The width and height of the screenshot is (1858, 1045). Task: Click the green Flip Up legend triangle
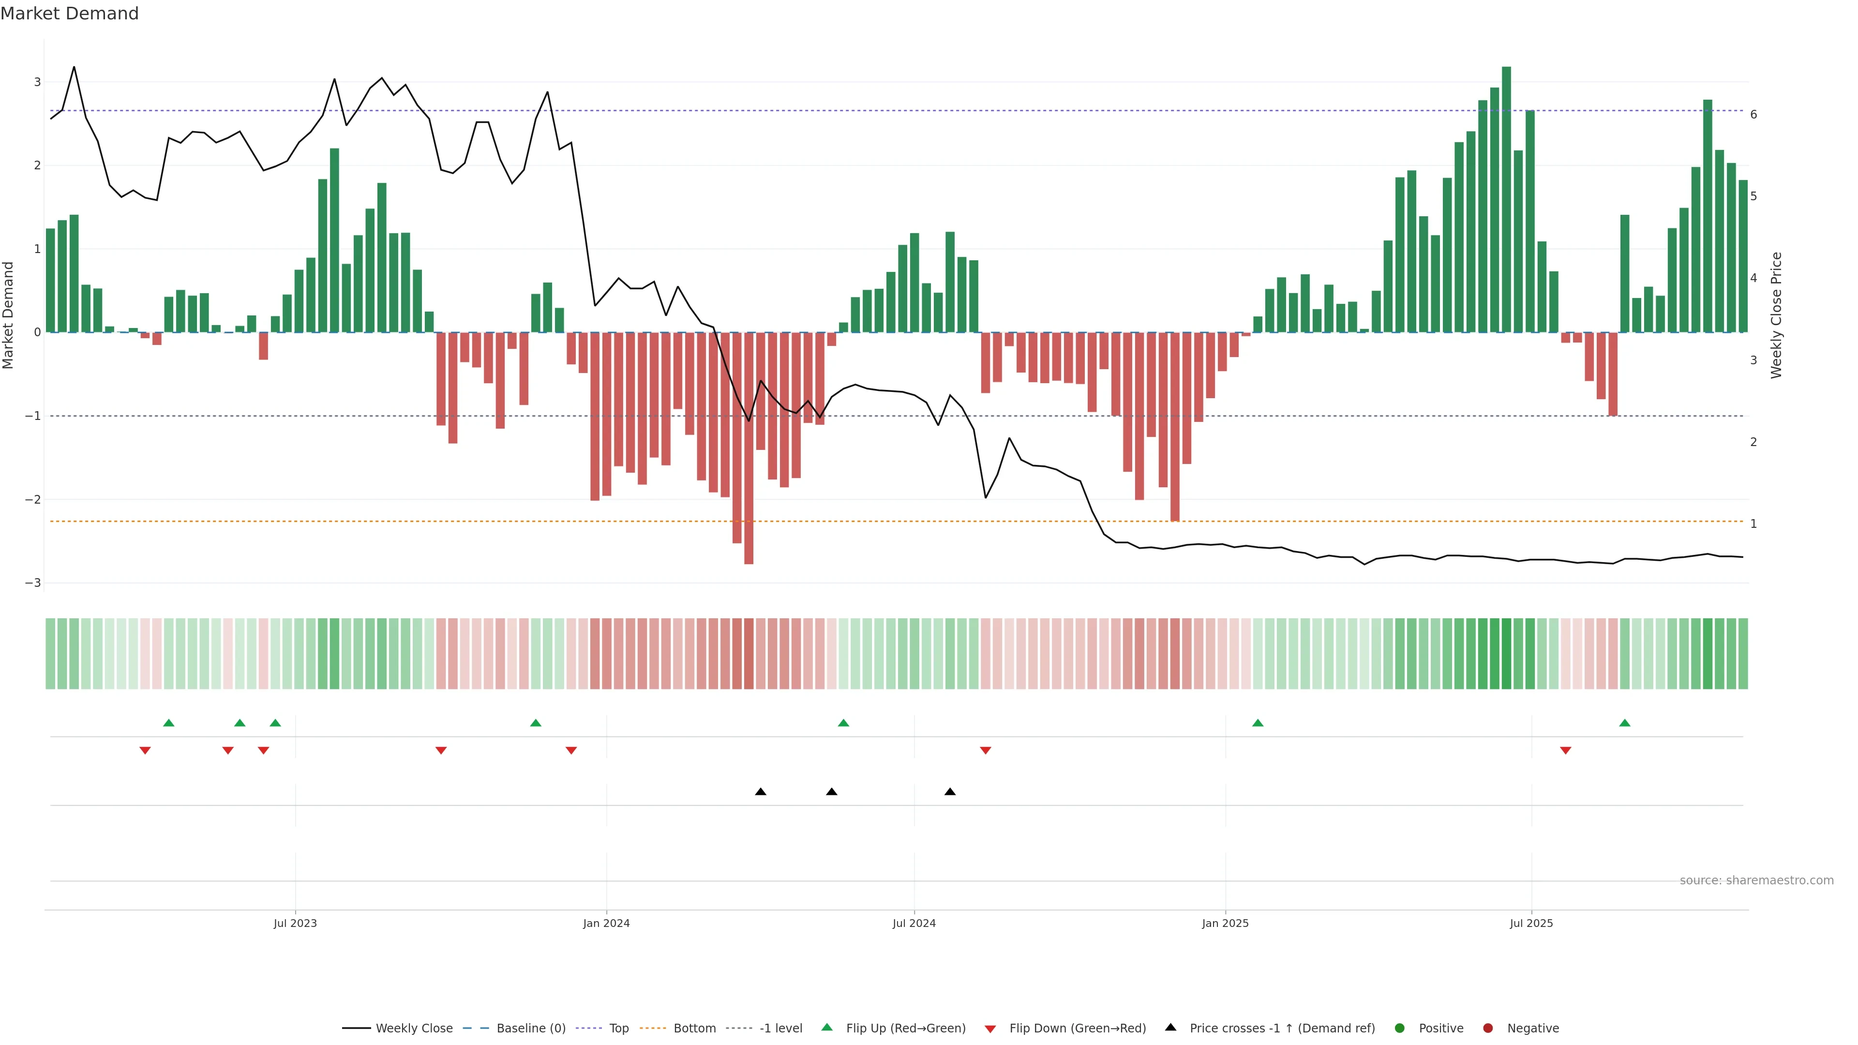click(827, 1028)
